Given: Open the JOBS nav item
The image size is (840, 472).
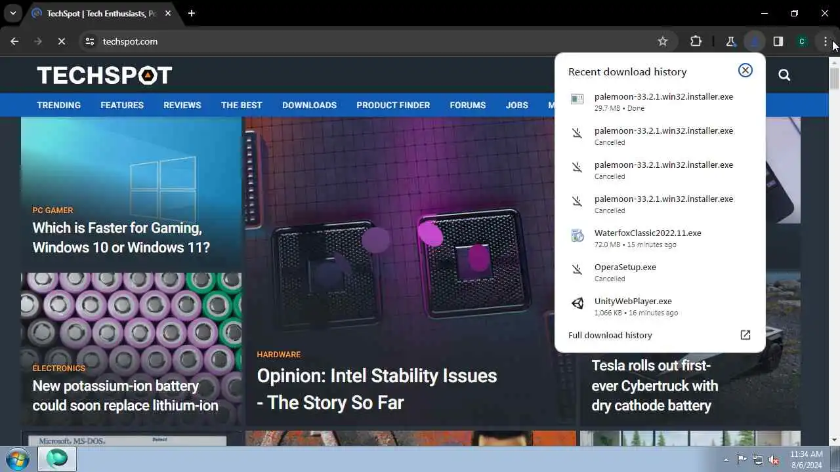Looking at the screenshot, I should click(x=517, y=105).
